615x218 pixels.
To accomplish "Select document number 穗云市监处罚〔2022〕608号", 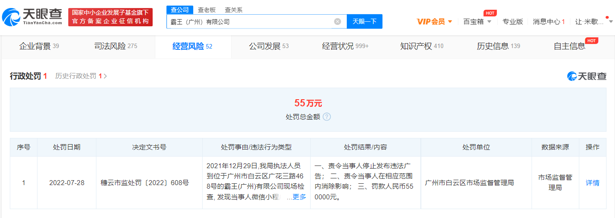I will (x=145, y=182).
